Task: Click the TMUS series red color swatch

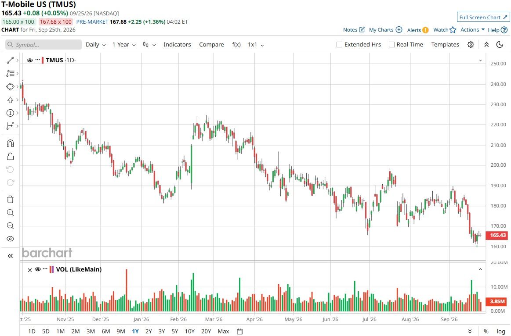Action: tap(43, 60)
